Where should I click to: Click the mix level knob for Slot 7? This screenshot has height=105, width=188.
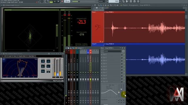pyautogui.click(x=122, y=73)
